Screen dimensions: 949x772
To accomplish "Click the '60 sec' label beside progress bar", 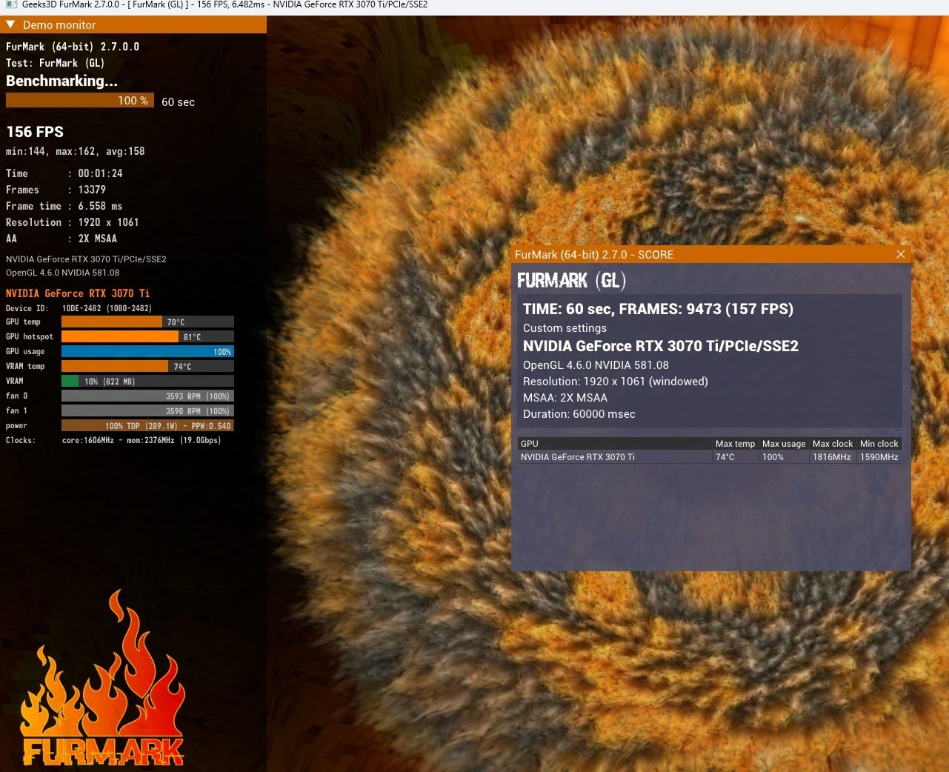I will coord(178,102).
